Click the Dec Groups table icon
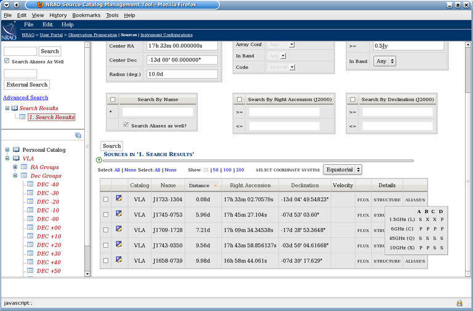The image size is (473, 311). (x=24, y=176)
